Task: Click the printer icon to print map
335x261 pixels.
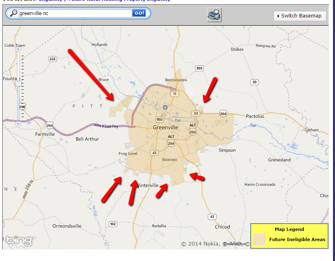Action: point(214,15)
